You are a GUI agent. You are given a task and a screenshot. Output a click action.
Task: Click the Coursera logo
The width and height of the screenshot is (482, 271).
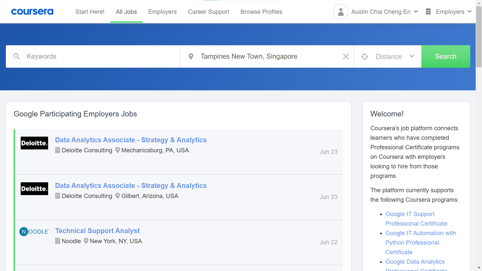tap(32, 12)
